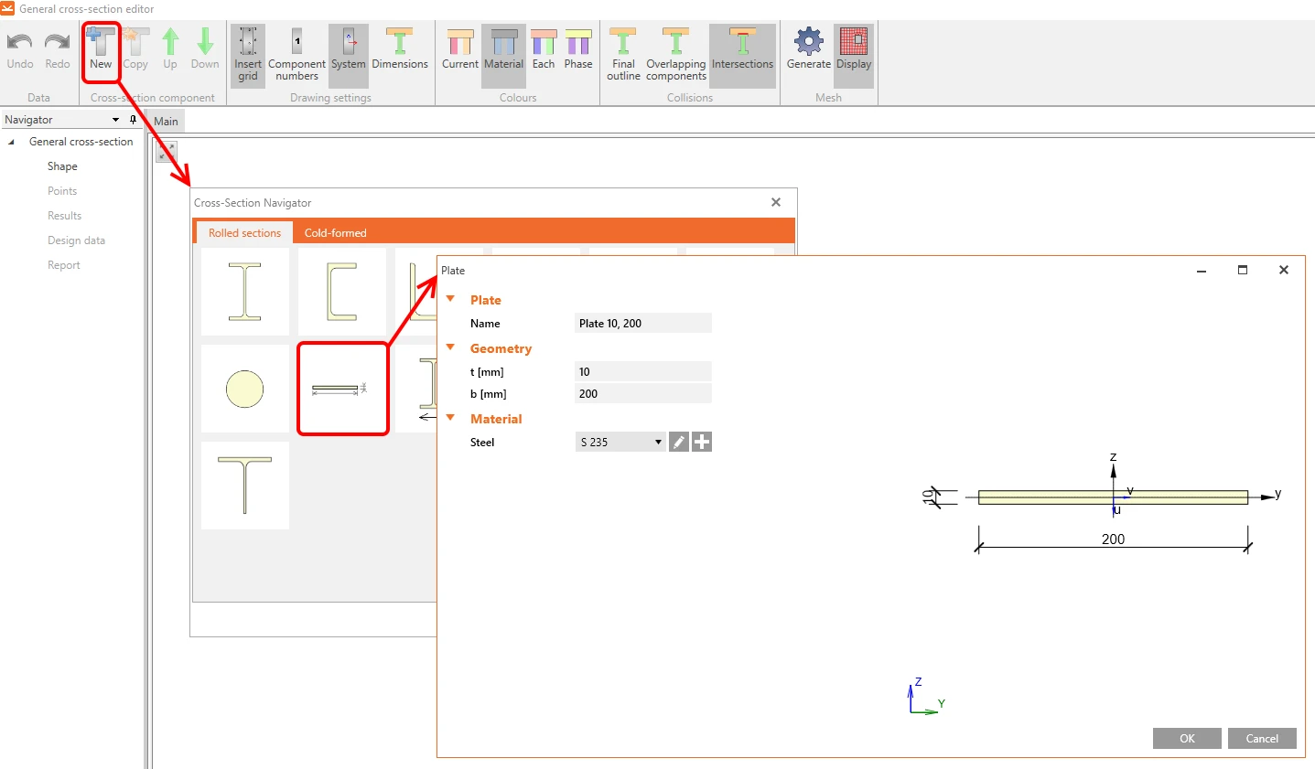
Task: Select Results in the navigator tree
Action: click(x=65, y=216)
